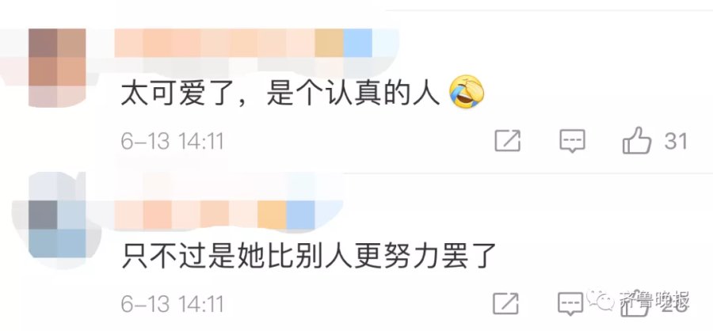Open the first commenter's pixelated avatar

pos(57,67)
